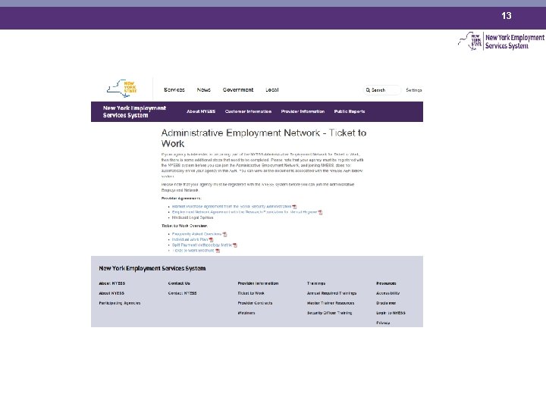The image size is (546, 409).
Task: Open Security Officer Training footer link
Action: coord(329,314)
